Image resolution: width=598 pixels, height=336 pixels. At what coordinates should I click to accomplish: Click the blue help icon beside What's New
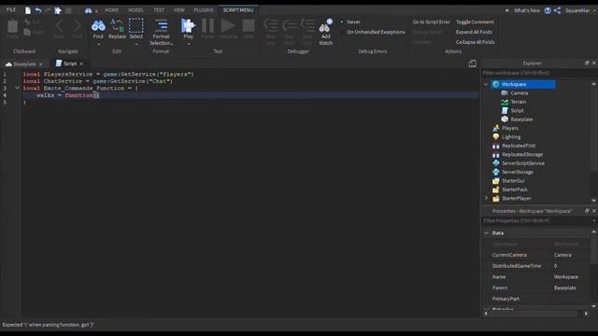(x=548, y=10)
